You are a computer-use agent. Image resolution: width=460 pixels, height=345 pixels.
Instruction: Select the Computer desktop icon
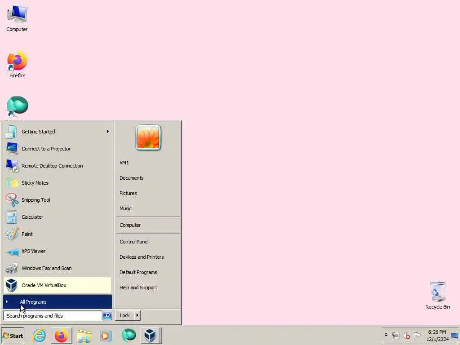click(17, 18)
